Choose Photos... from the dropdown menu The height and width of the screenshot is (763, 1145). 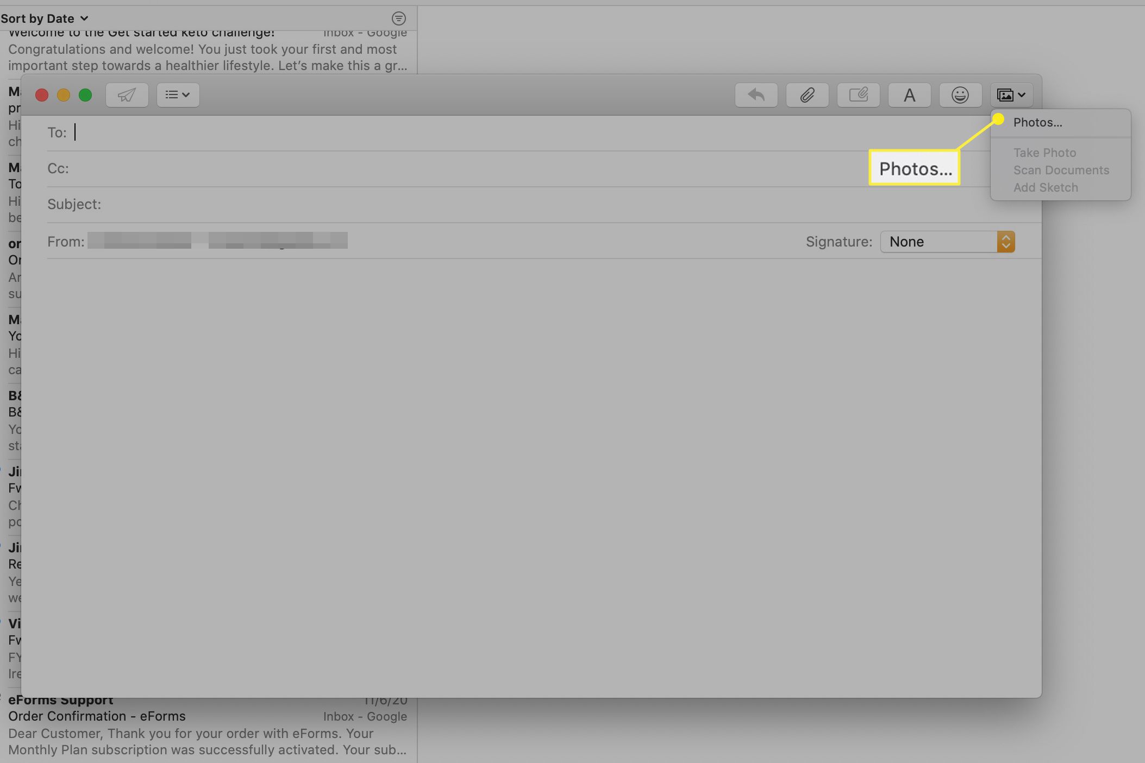1060,122
